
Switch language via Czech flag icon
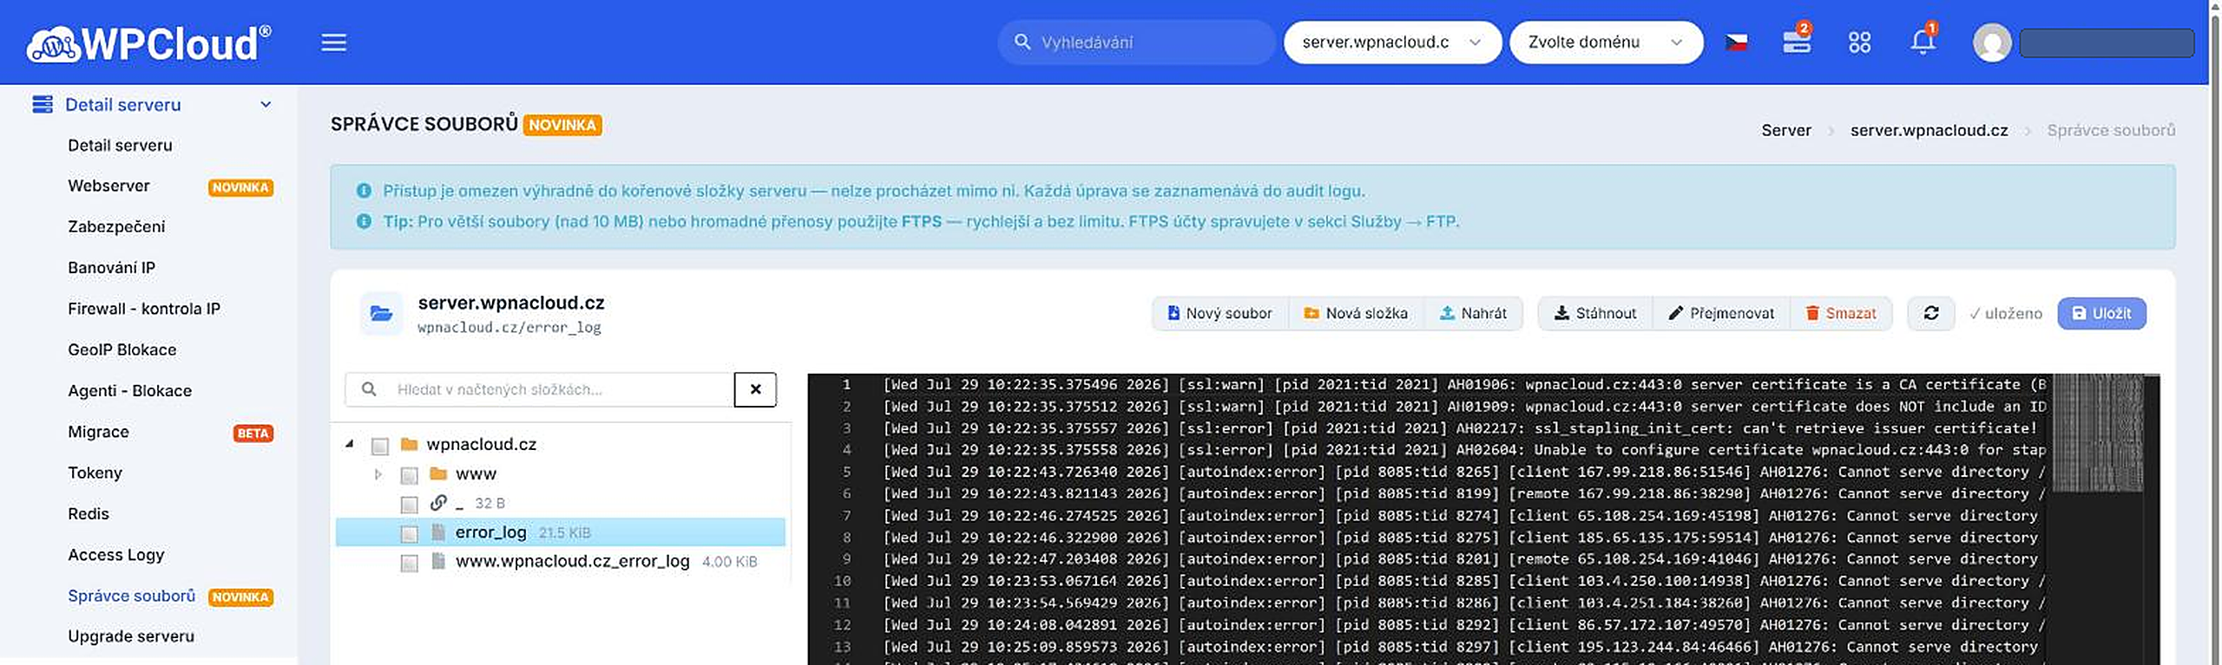pos(1737,42)
